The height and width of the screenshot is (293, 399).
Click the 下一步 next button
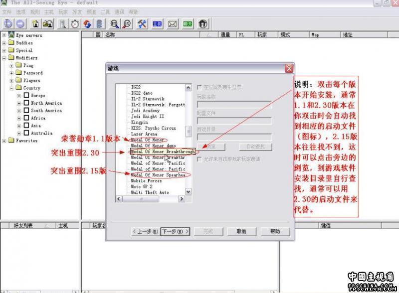[x=176, y=231]
